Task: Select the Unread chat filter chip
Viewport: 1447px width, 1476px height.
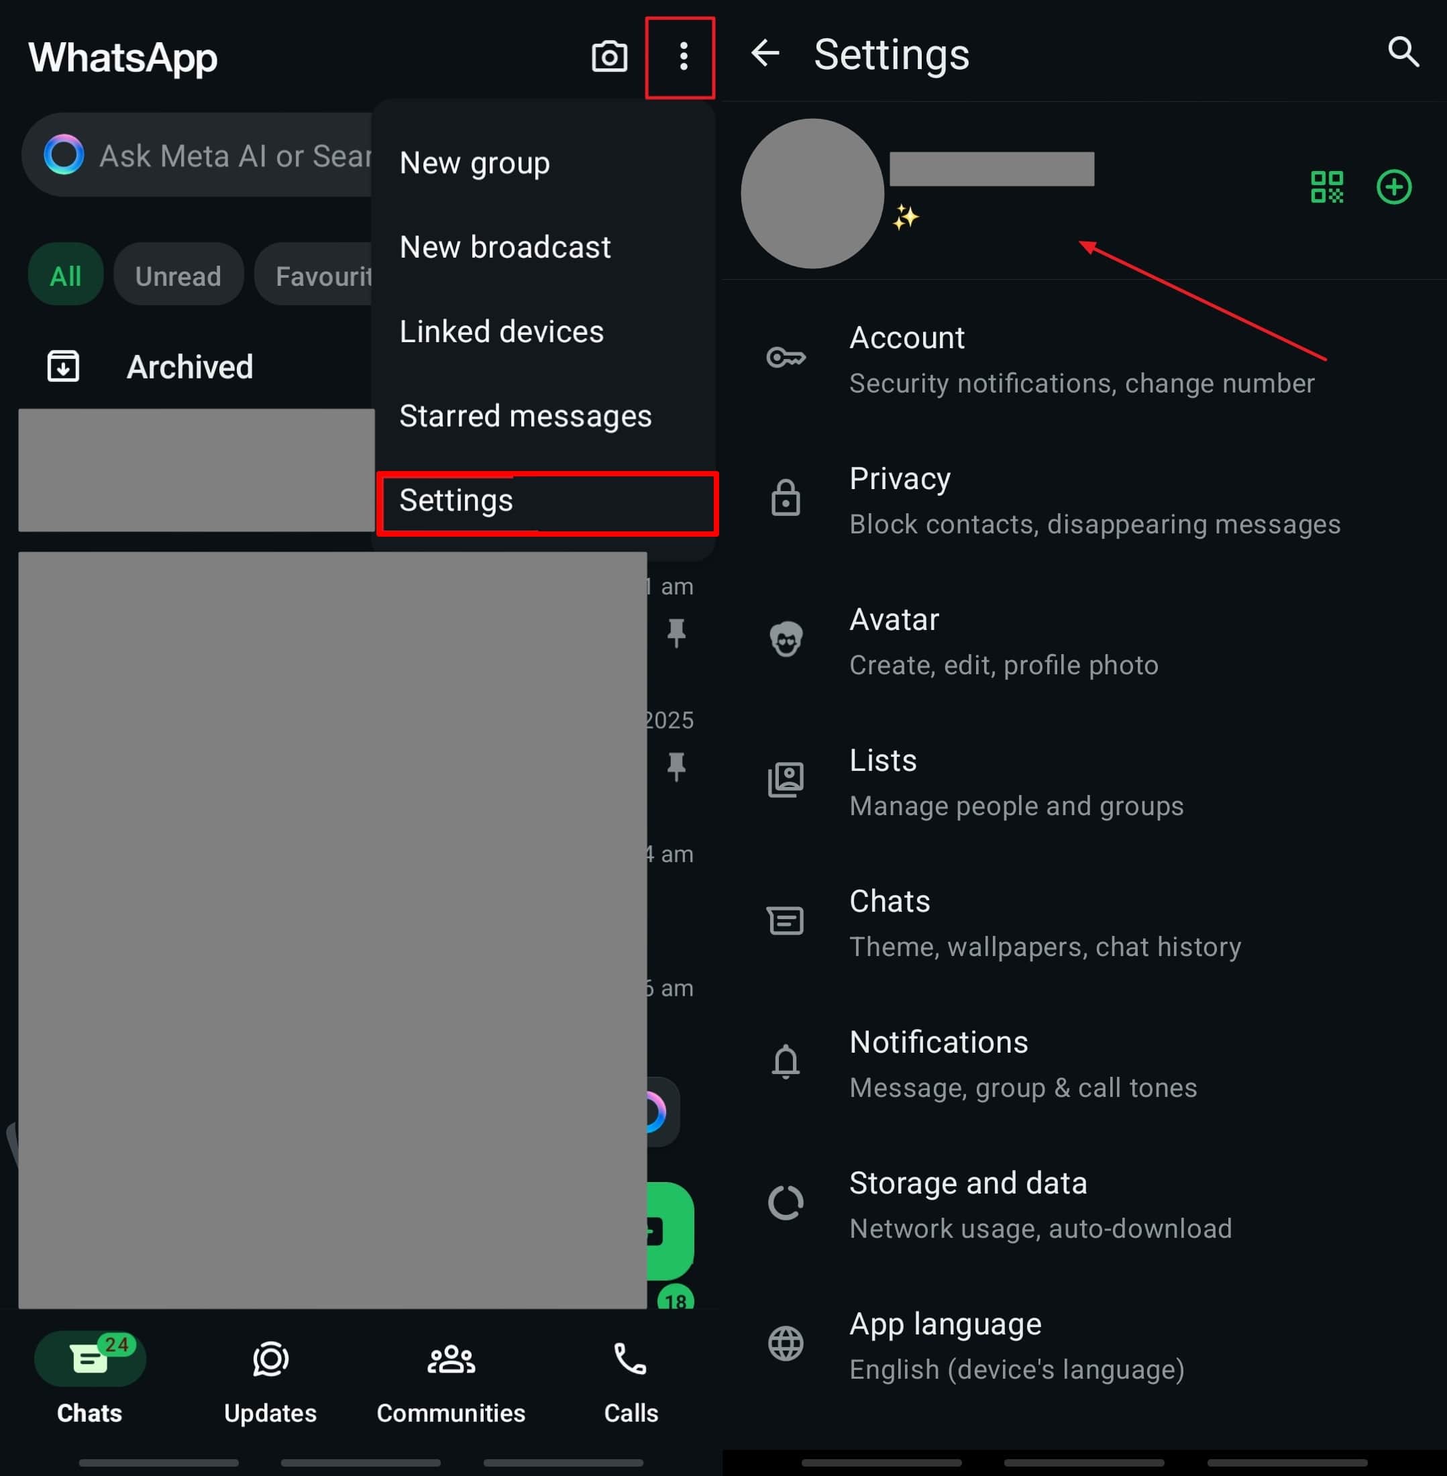Action: click(x=178, y=274)
